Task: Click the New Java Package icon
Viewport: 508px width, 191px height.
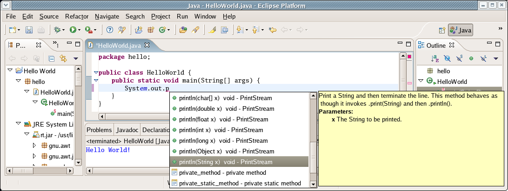Action: coord(151,30)
